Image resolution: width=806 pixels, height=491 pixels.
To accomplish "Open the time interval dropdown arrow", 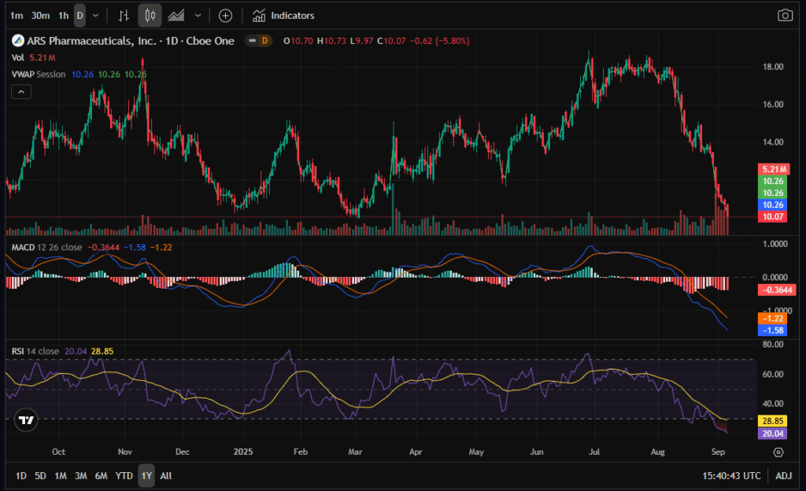I will 96,15.
